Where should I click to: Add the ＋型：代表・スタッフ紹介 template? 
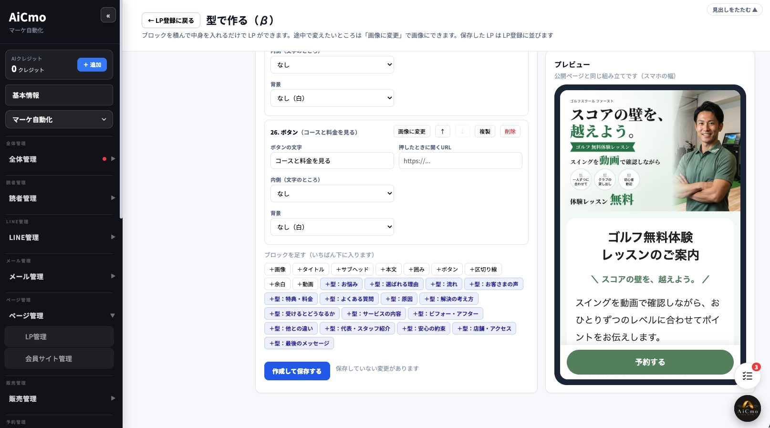click(x=357, y=329)
